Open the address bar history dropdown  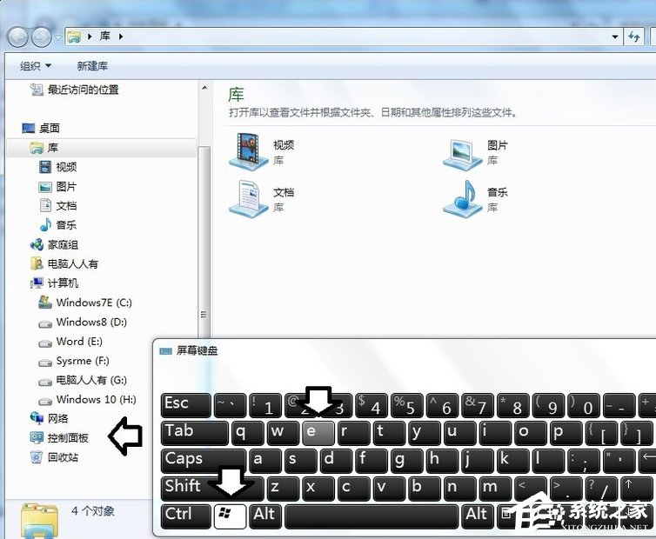[x=615, y=37]
